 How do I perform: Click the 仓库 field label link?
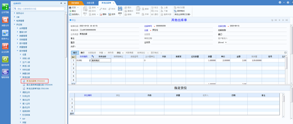pos(146,30)
